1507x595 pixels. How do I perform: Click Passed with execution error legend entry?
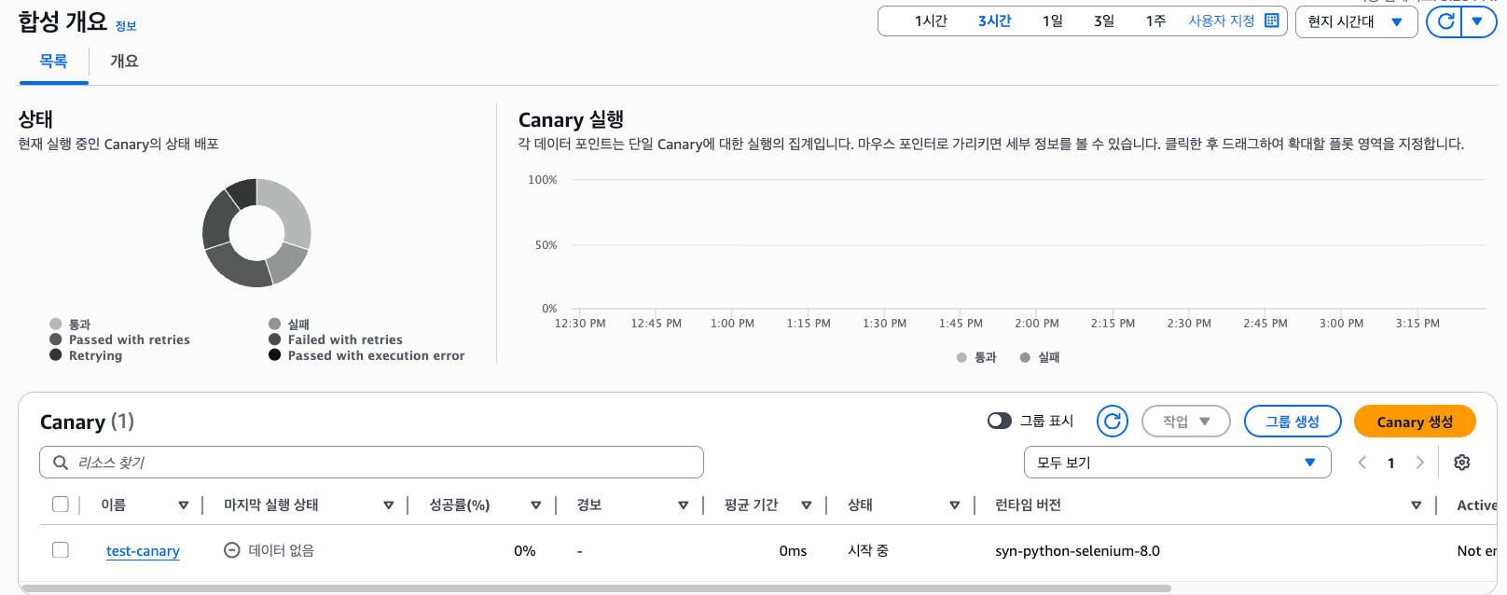[366, 355]
